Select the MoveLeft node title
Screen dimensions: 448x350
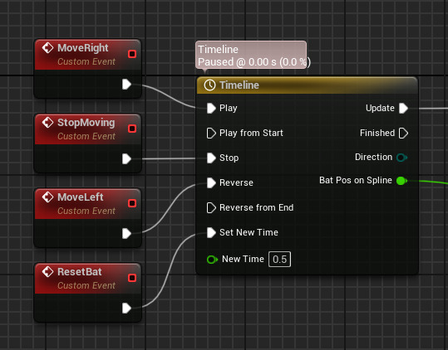(81, 197)
